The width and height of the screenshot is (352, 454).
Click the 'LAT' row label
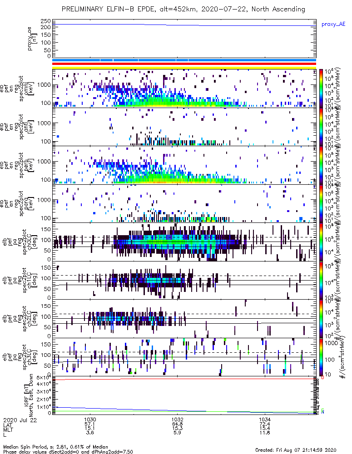point(8,424)
